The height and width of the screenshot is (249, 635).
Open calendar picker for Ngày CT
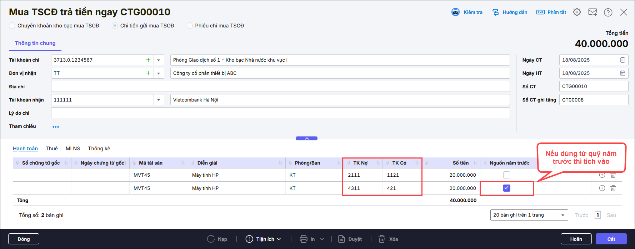pyautogui.click(x=622, y=60)
